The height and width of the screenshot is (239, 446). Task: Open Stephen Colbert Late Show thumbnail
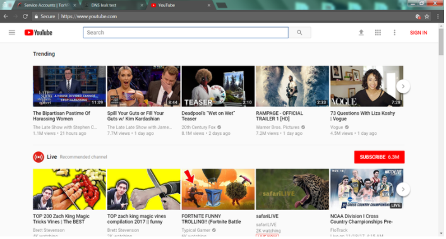click(69, 86)
